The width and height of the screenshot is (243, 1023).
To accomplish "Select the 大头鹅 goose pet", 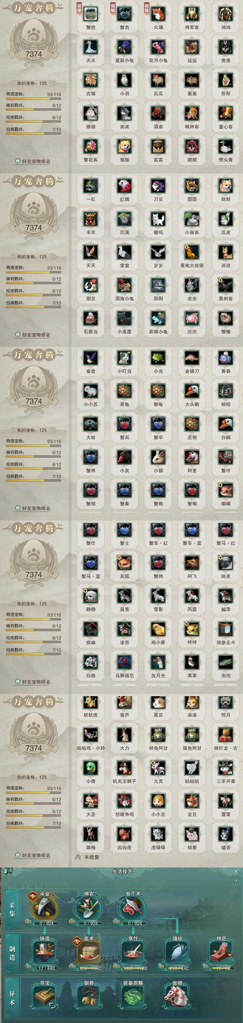I will (192, 391).
